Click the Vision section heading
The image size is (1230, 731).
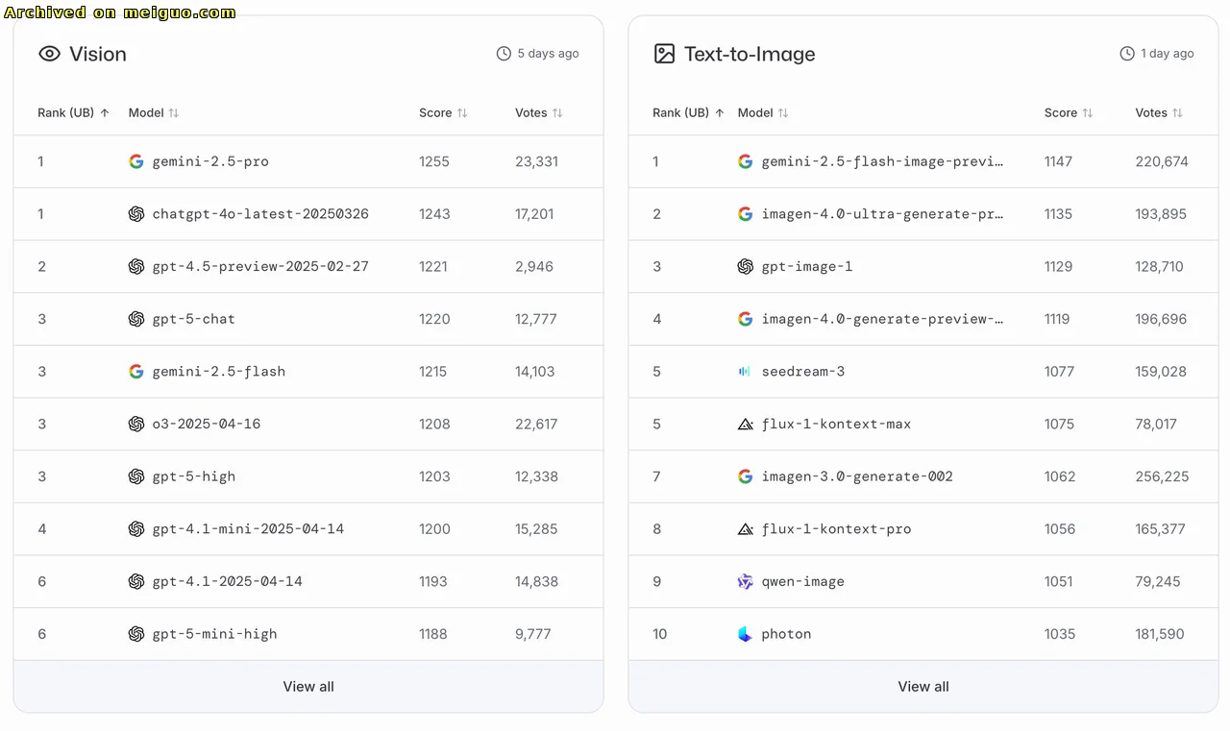click(98, 54)
